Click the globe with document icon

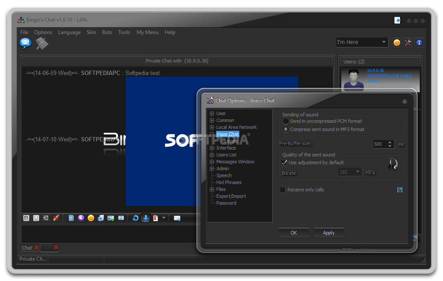pos(100,218)
